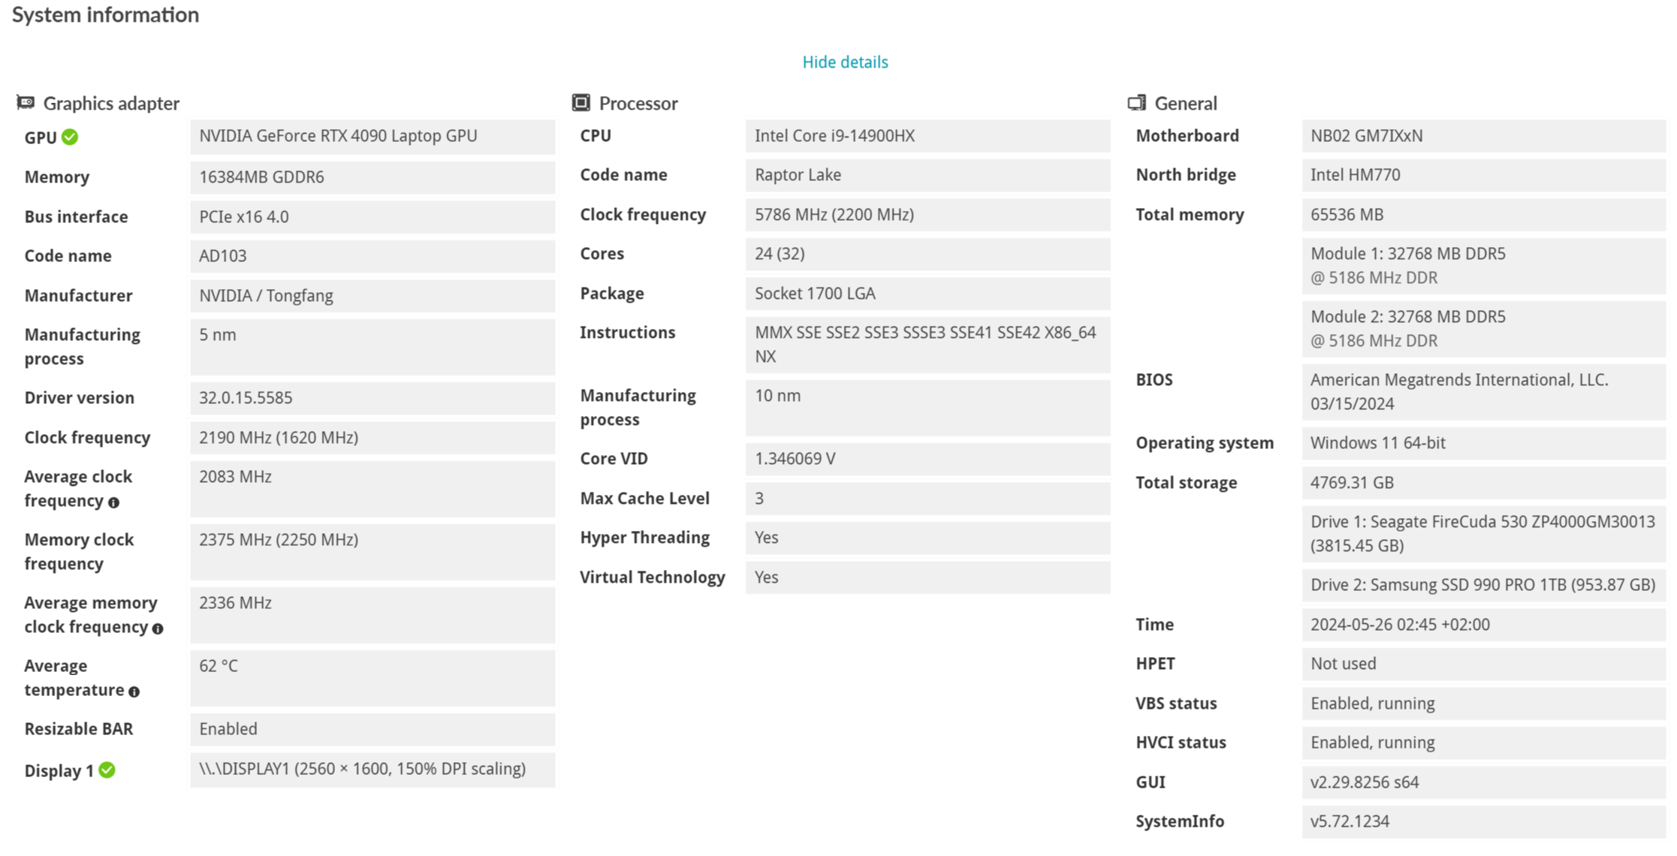Screen dimensions: 1677x856
Task: Click the Module 1 DDR5 memory entry
Action: coord(1407,265)
